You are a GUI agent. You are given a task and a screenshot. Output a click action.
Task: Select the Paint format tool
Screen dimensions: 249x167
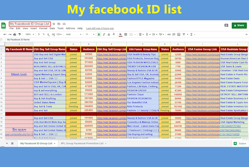(20, 35)
